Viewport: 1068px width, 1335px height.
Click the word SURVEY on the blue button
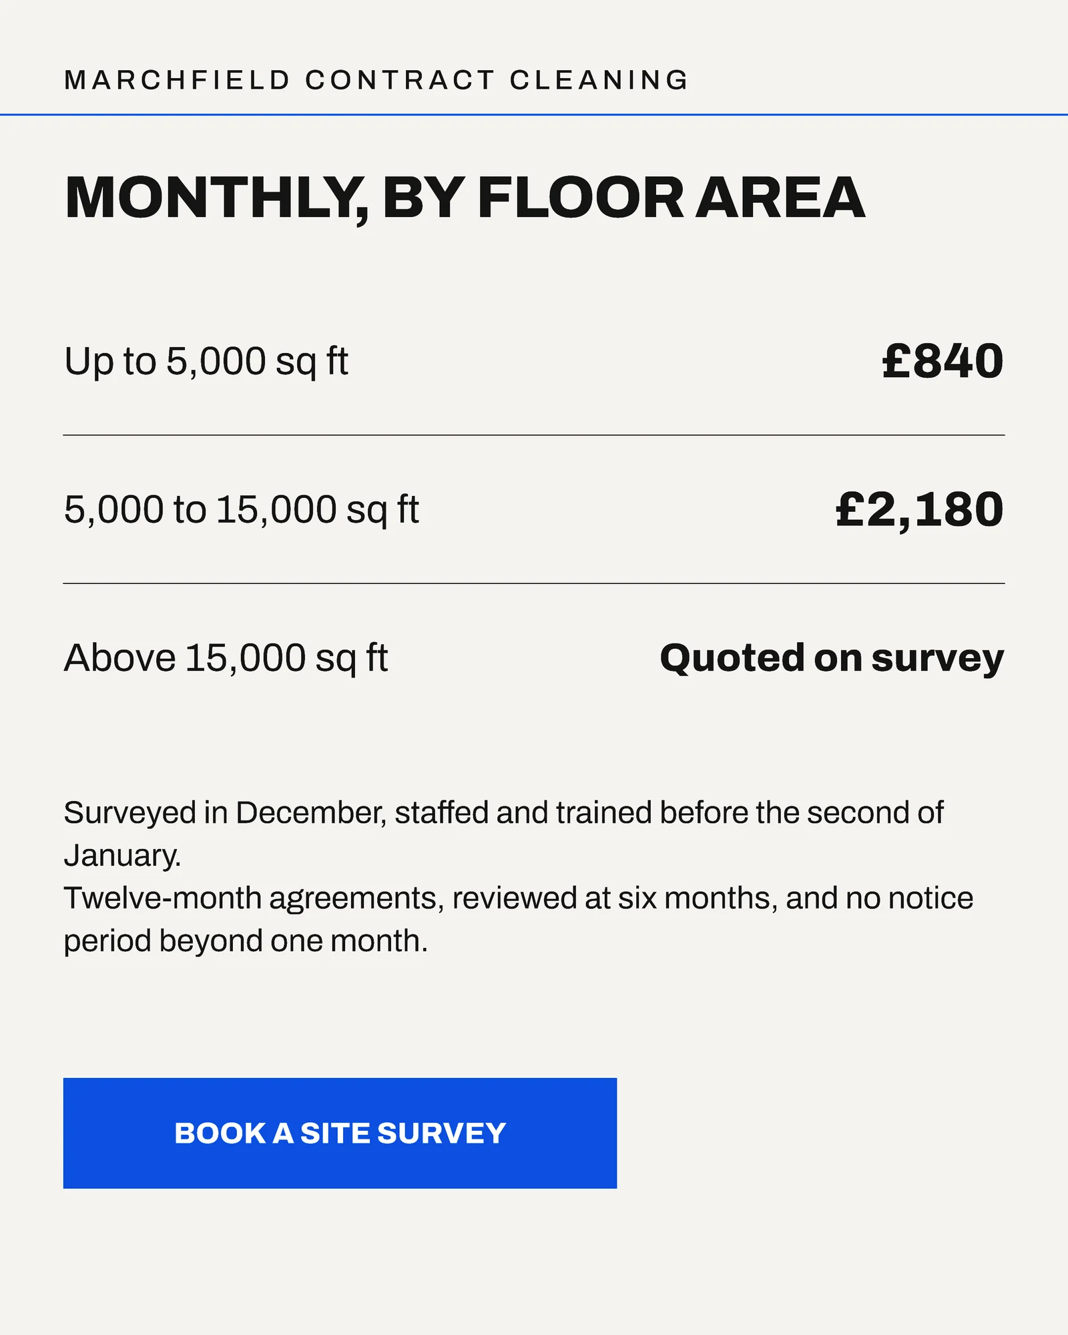click(441, 1133)
